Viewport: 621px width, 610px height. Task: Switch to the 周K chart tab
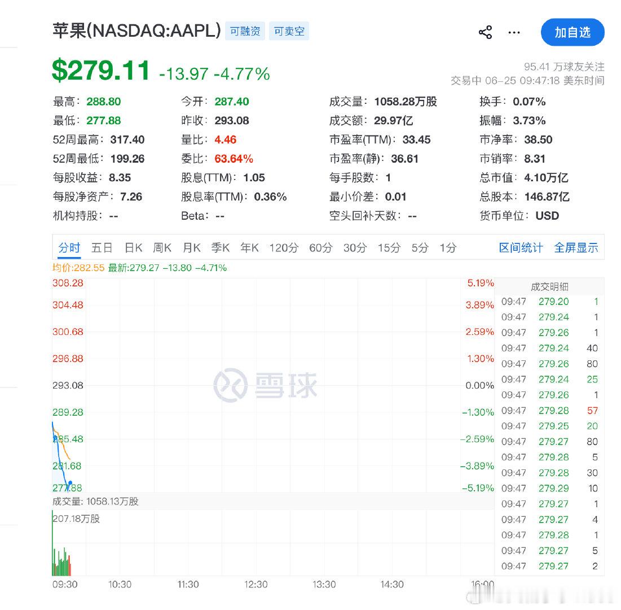click(162, 247)
